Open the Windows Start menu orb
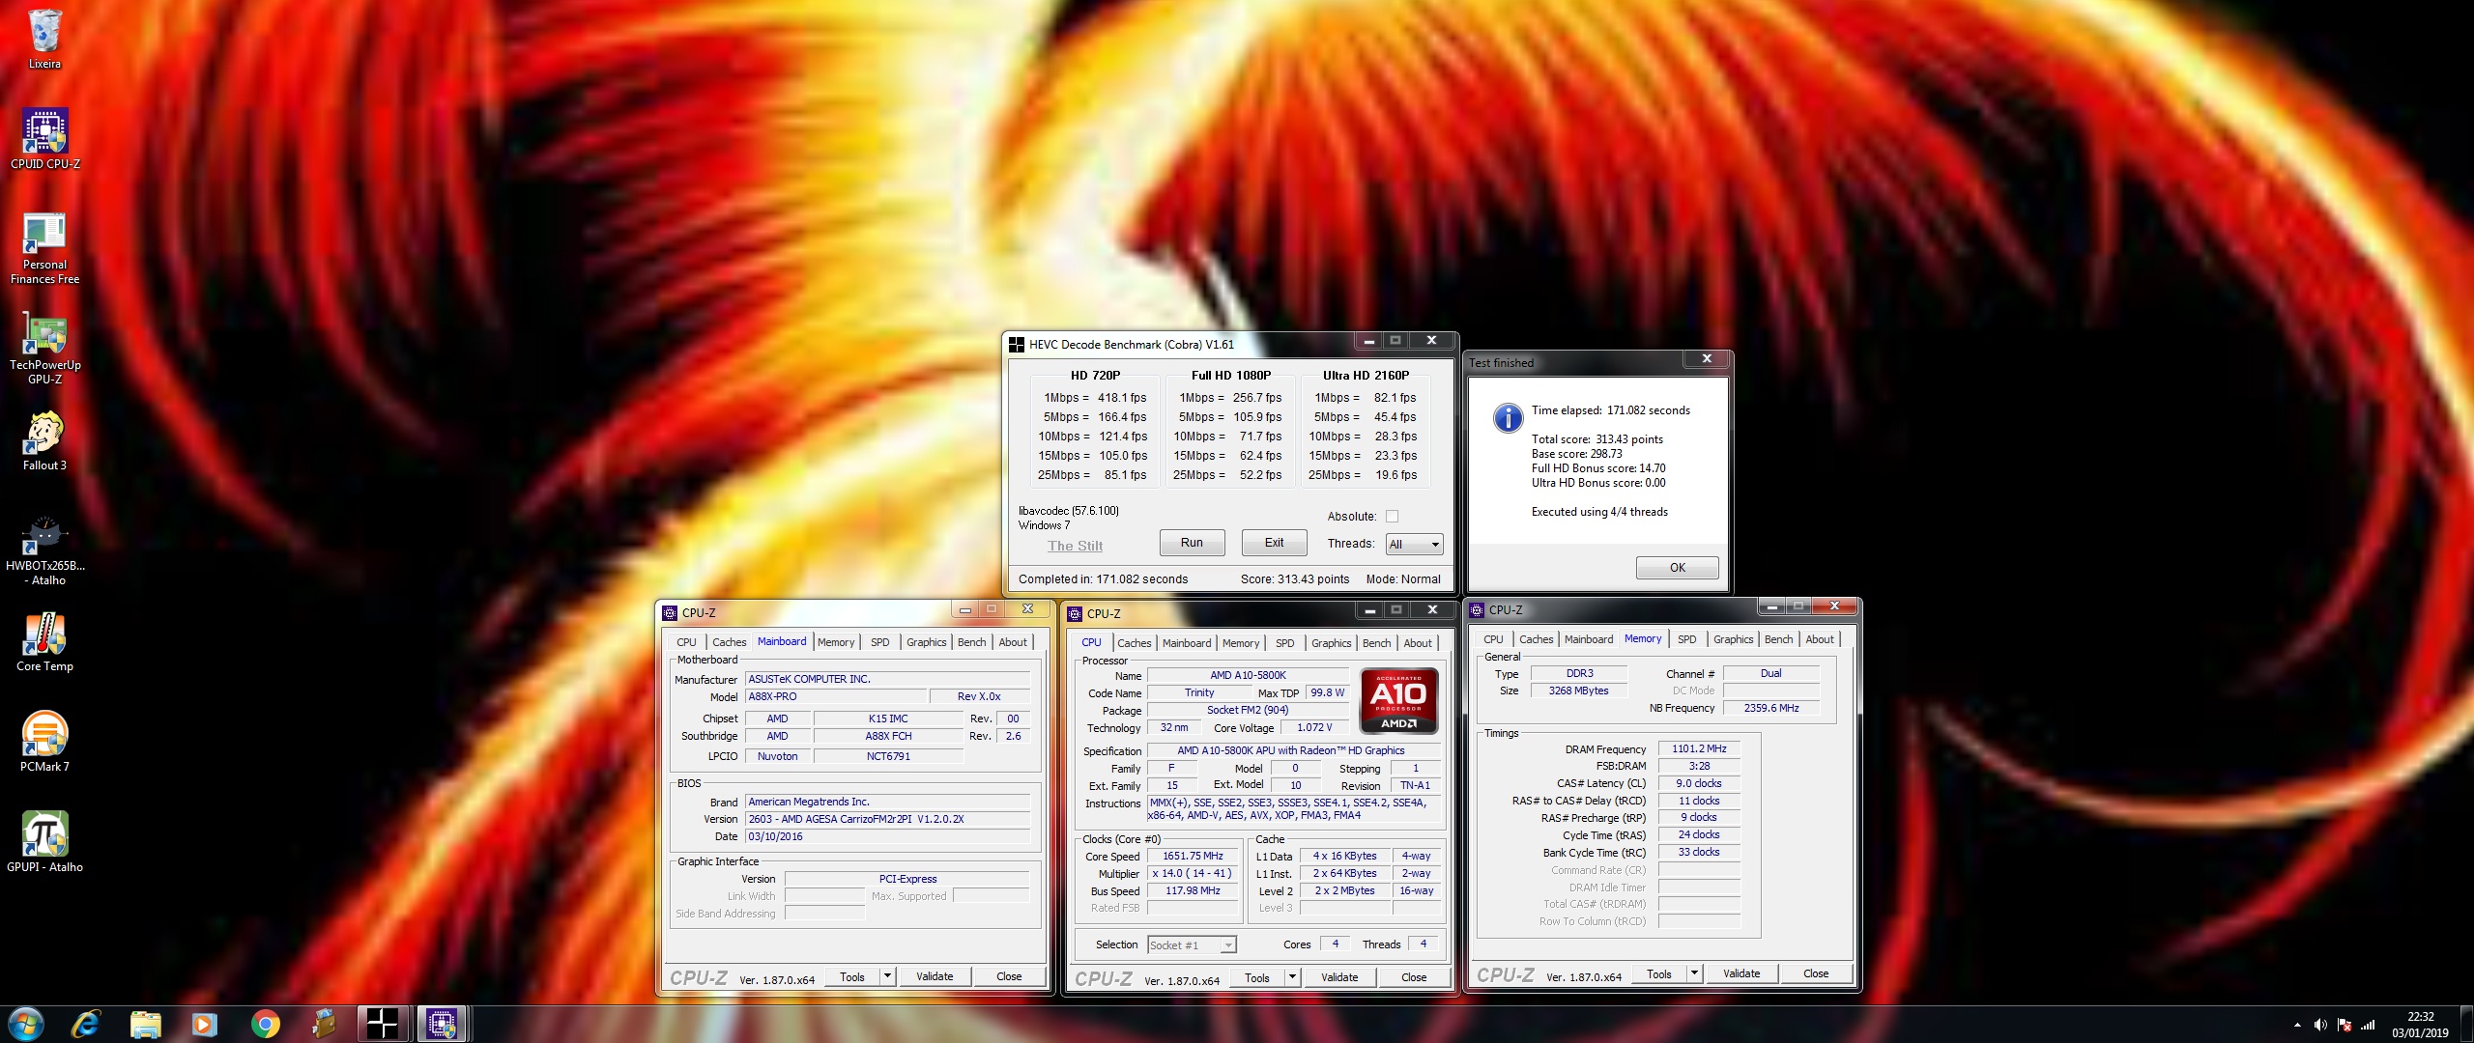This screenshot has height=1043, width=2474. pos(25,1024)
